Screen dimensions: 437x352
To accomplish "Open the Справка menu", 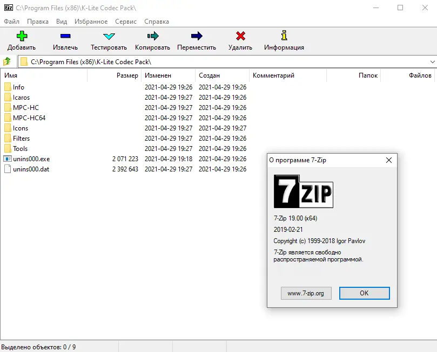I will point(157,22).
